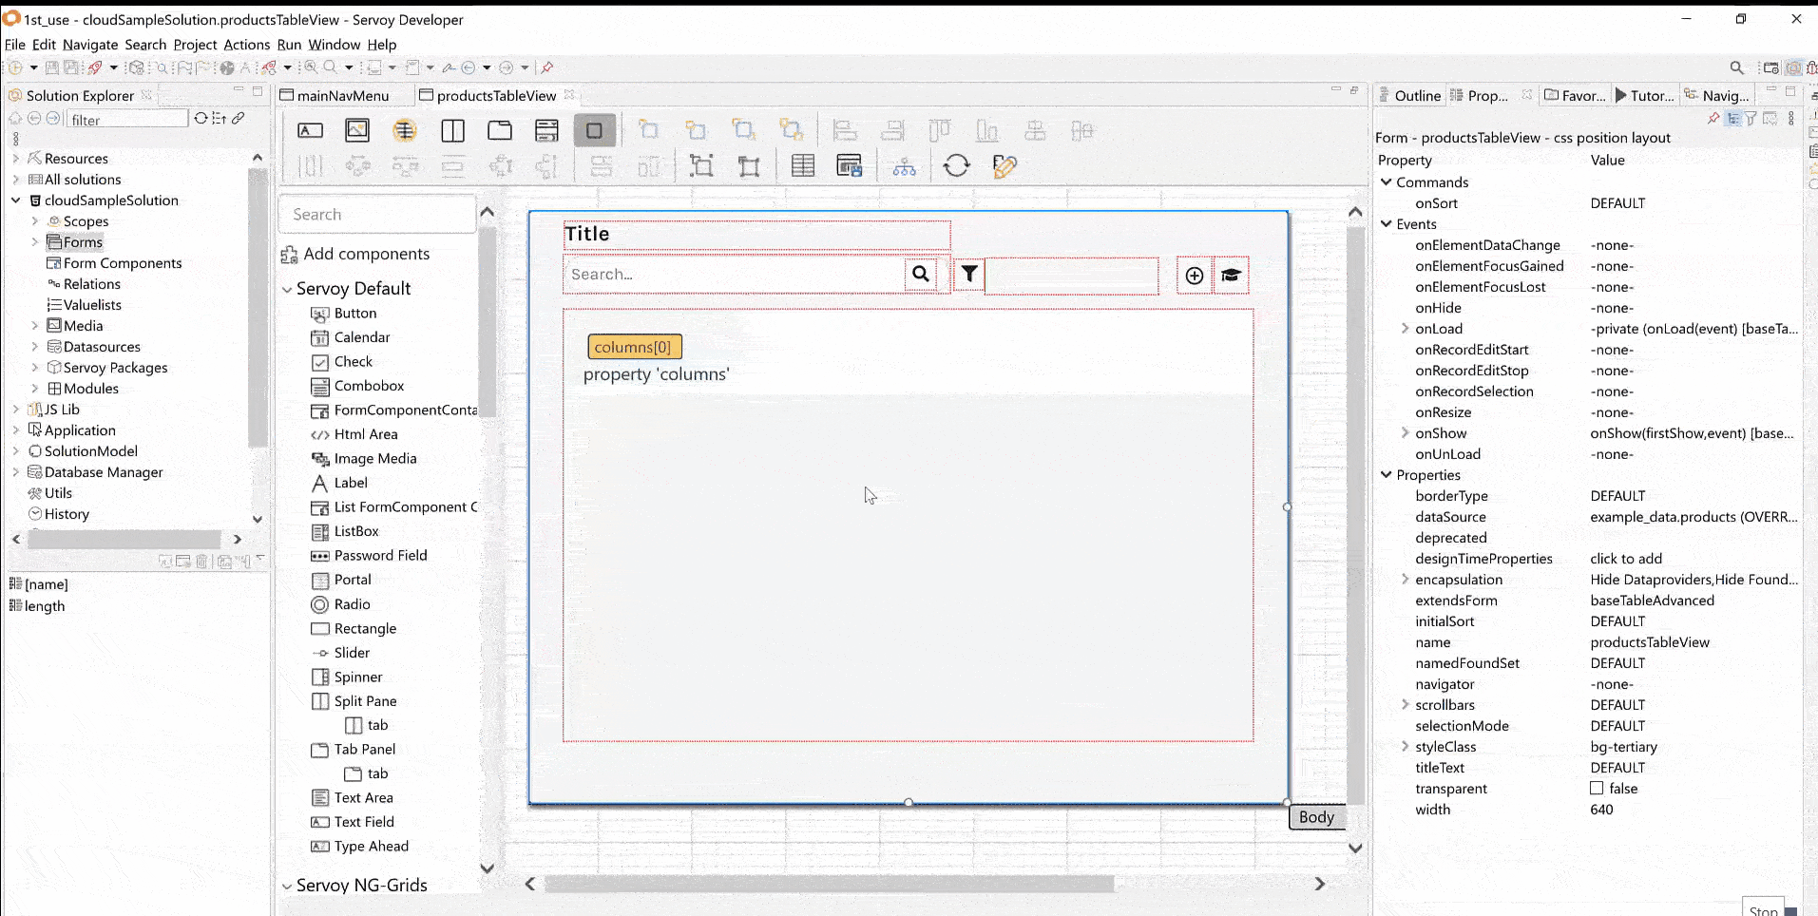Switch to the mainNavMenu editor tab
The width and height of the screenshot is (1818, 916).
342,96
